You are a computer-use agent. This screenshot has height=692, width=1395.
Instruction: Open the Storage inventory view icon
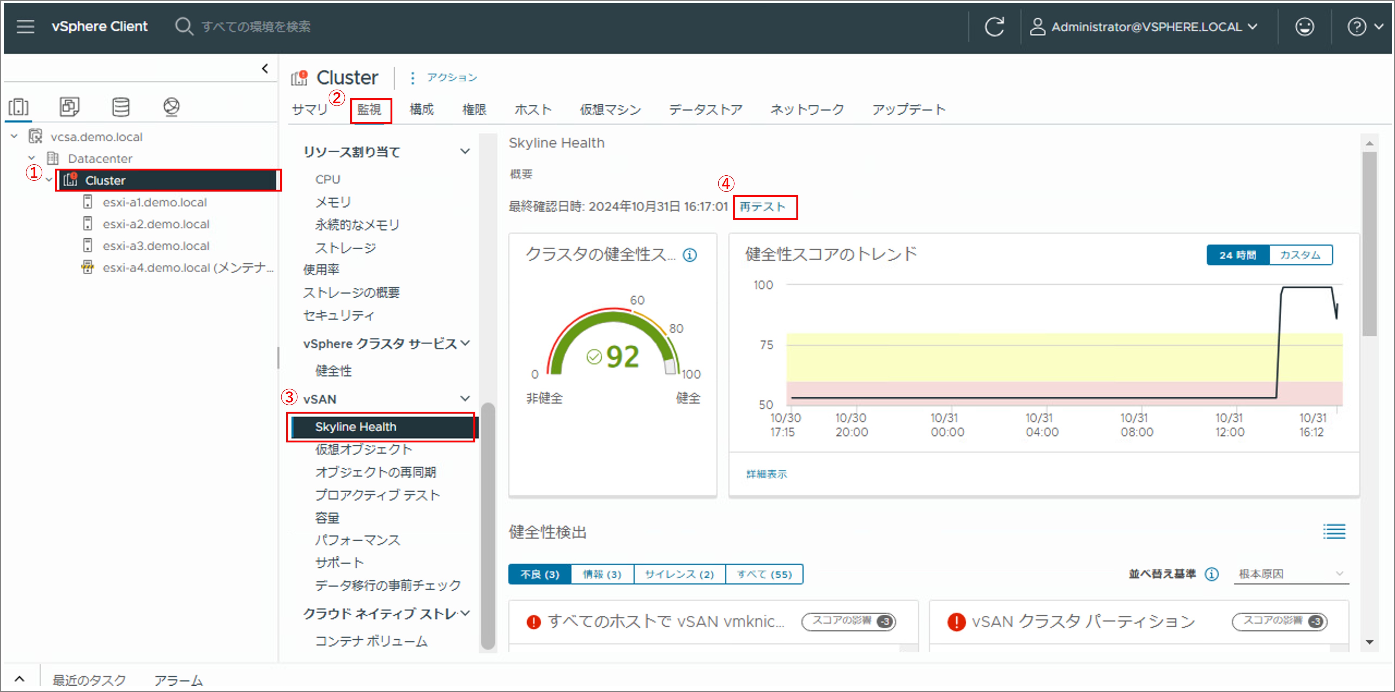pyautogui.click(x=120, y=107)
